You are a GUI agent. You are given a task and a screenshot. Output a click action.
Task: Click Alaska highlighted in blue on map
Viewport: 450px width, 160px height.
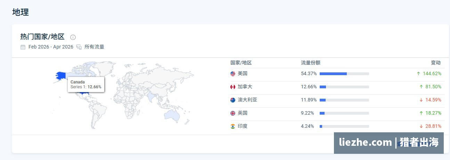[61, 75]
